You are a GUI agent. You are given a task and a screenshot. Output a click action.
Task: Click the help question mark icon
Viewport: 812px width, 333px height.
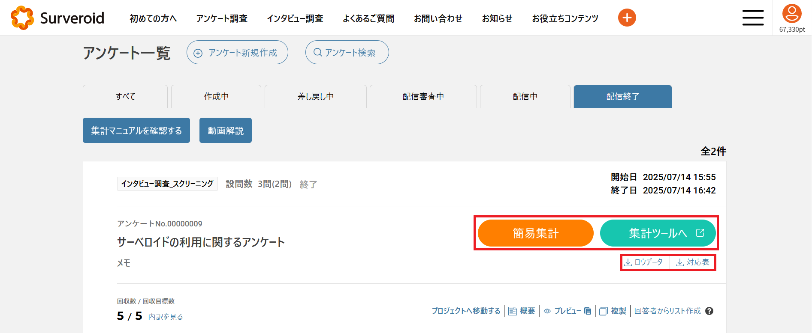pyautogui.click(x=709, y=311)
